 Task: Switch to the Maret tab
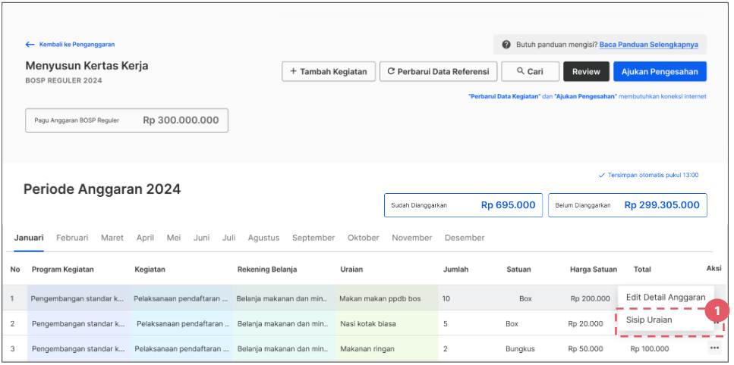click(112, 238)
